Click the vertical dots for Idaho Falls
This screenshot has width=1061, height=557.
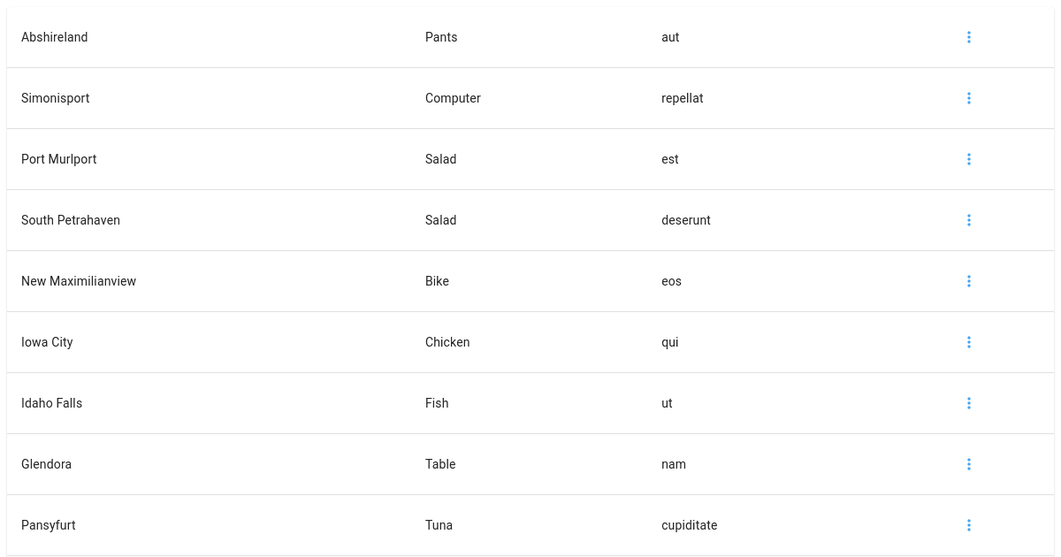coord(969,403)
